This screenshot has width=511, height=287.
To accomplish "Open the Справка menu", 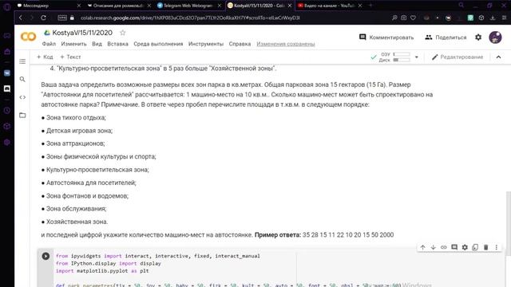I will [x=240, y=44].
